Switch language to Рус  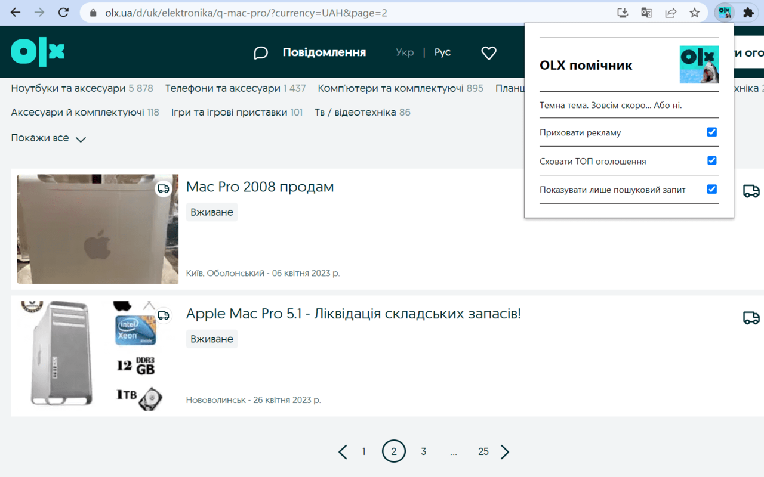(442, 52)
